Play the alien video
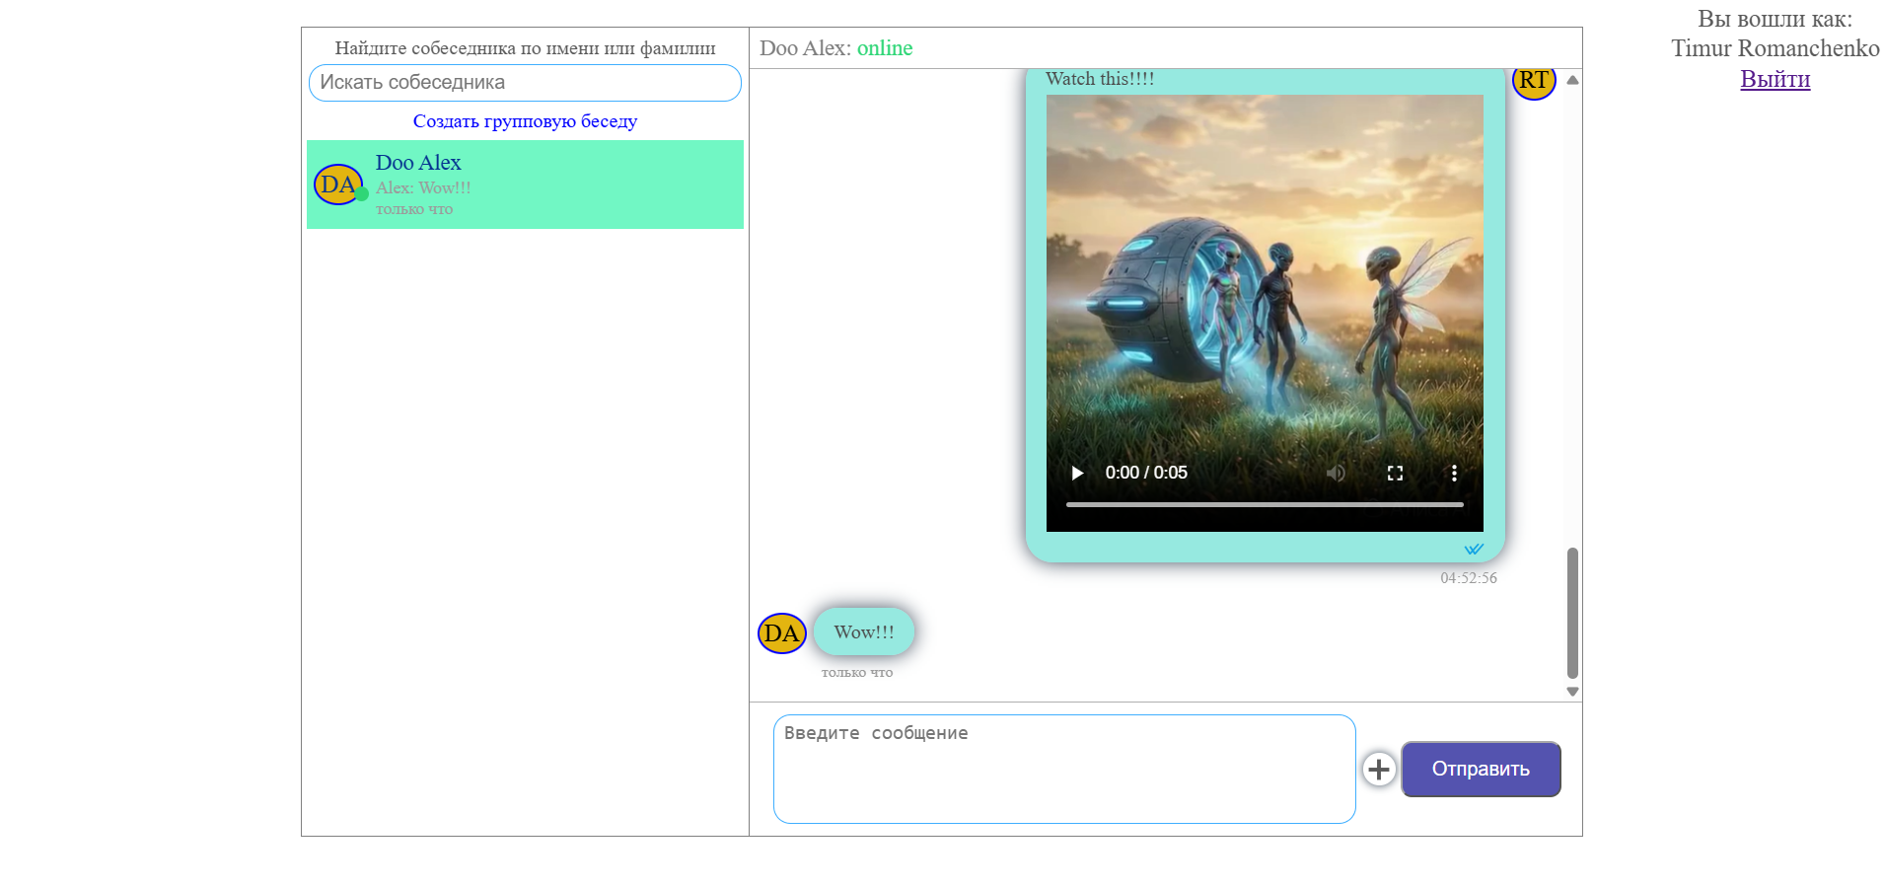The image size is (1884, 889). pyautogui.click(x=1077, y=473)
